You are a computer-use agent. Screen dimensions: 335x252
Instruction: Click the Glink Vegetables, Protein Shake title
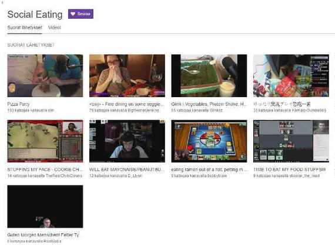pos(209,104)
